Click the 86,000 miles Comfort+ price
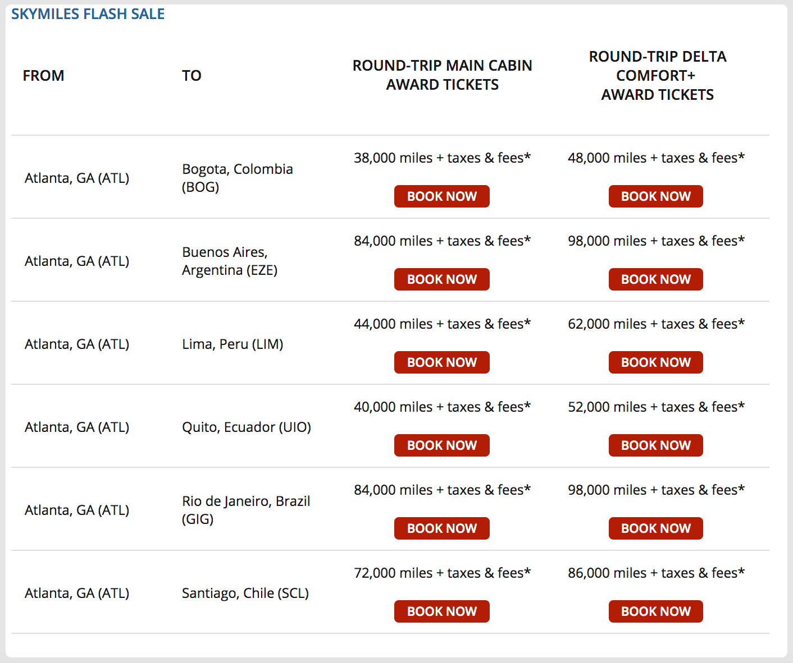Screen dimensions: 793x663 [656, 573]
